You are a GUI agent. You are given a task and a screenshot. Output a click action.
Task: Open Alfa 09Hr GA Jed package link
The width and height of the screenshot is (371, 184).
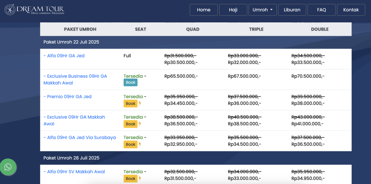click(x=64, y=56)
